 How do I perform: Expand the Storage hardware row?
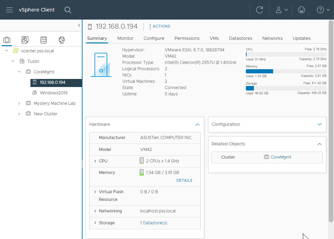pos(95,223)
